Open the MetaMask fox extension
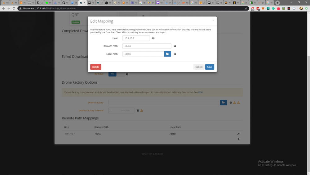Screen dimensions: 310x175 click(x=263, y=8)
